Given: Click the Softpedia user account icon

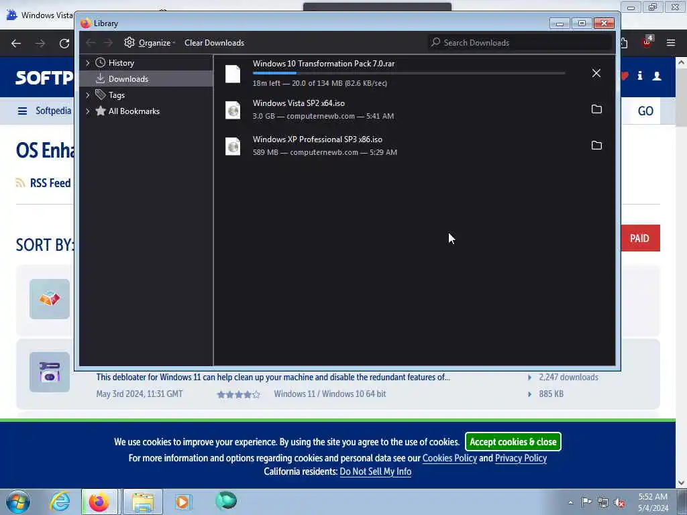Looking at the screenshot, I should point(657,76).
